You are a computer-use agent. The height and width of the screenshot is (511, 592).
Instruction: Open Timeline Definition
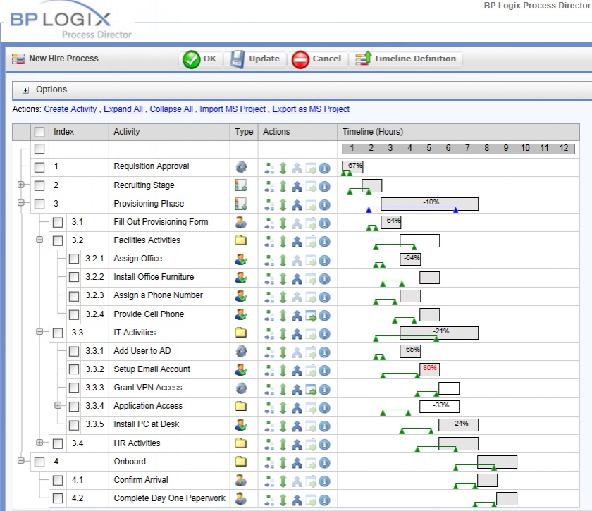tap(406, 59)
